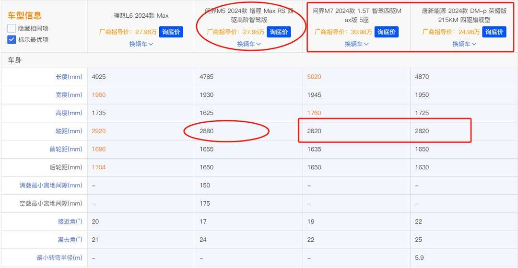Click the 长度(mm) parameter link

69,77
